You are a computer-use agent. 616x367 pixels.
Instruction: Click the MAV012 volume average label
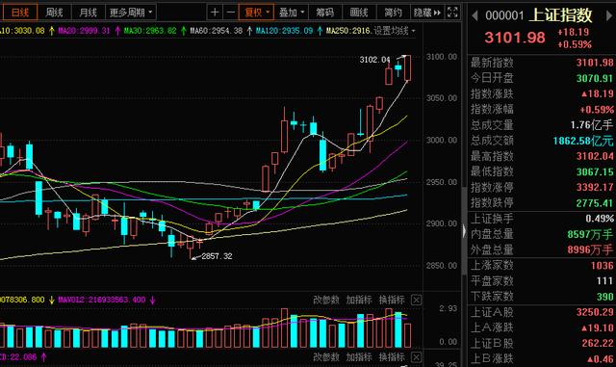coord(102,300)
